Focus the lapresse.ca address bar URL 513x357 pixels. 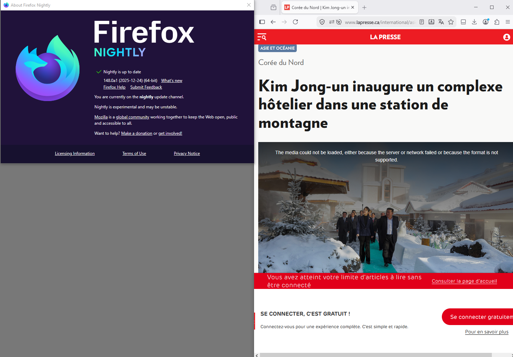pos(380,22)
